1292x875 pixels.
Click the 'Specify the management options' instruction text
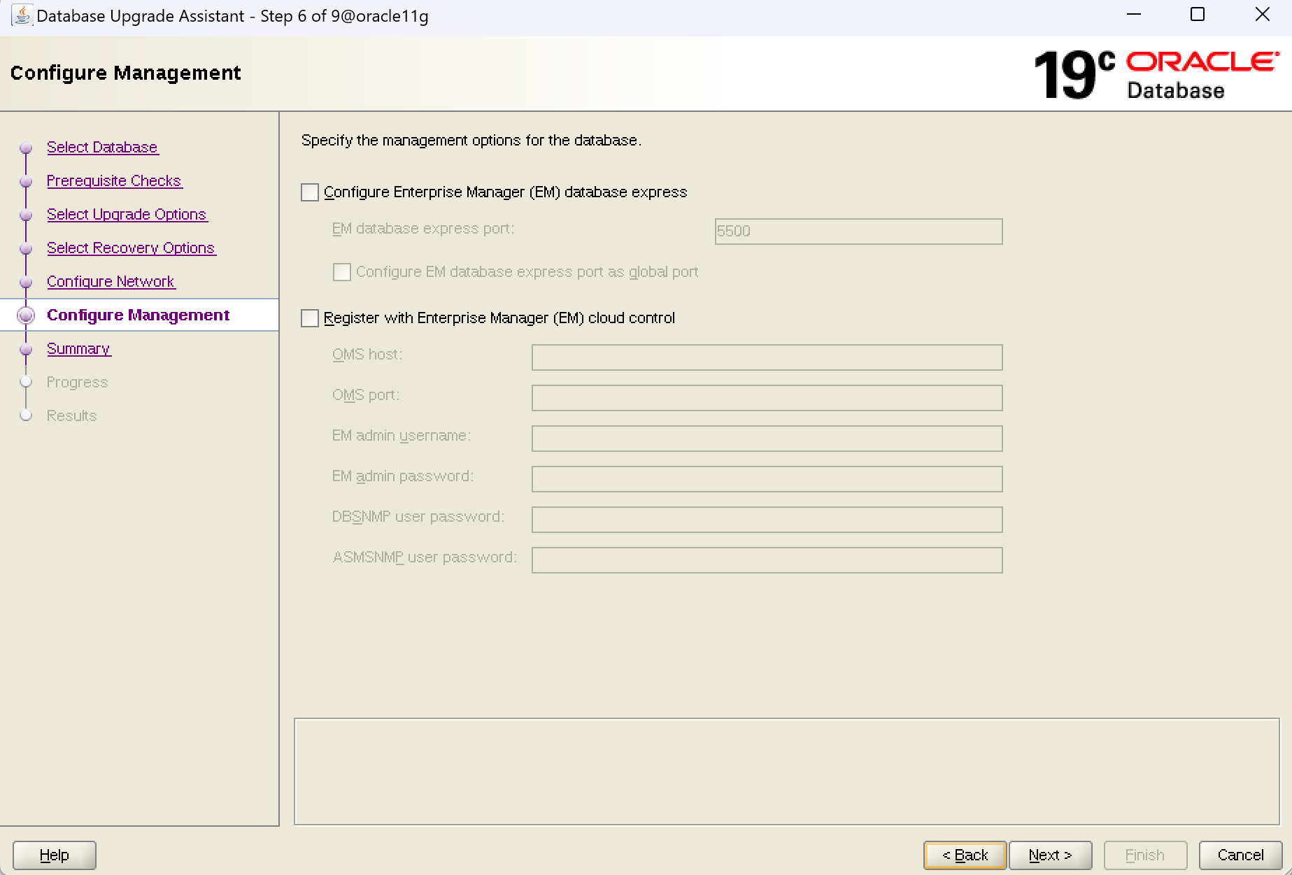[x=471, y=141]
